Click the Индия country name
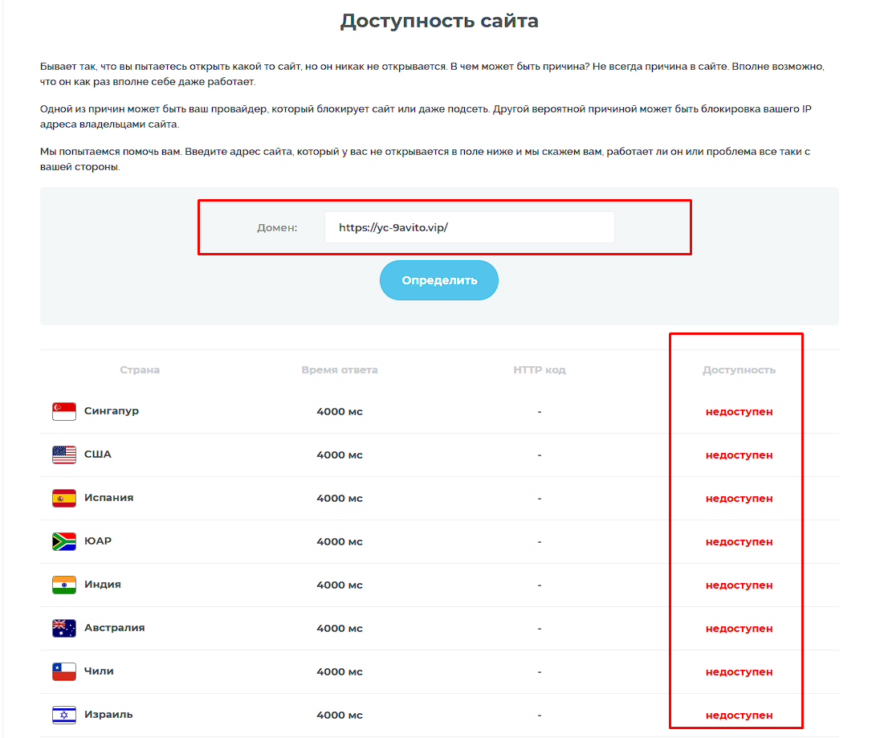This screenshot has width=876, height=738. pyautogui.click(x=103, y=585)
